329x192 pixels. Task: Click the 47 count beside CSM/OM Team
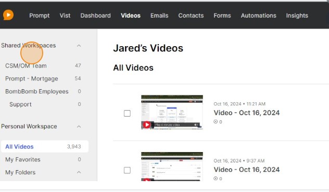[78, 66]
